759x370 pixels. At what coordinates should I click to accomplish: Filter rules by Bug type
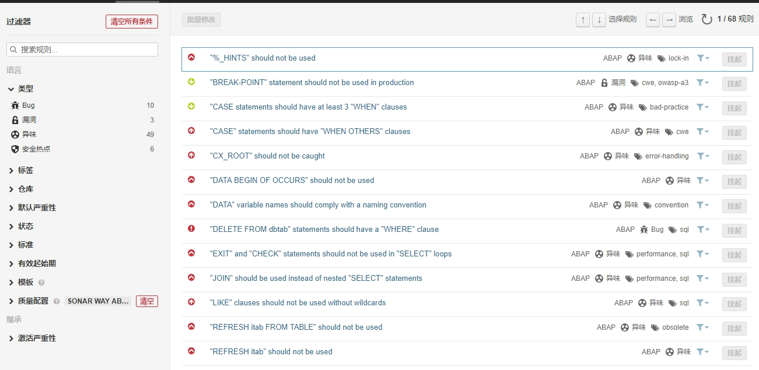point(82,105)
